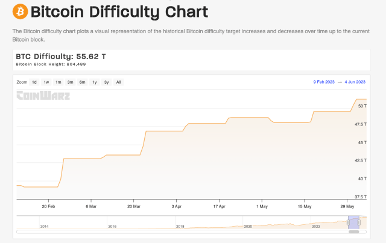Click the Bitcoin Difficulty Chart heading

[x=119, y=11]
